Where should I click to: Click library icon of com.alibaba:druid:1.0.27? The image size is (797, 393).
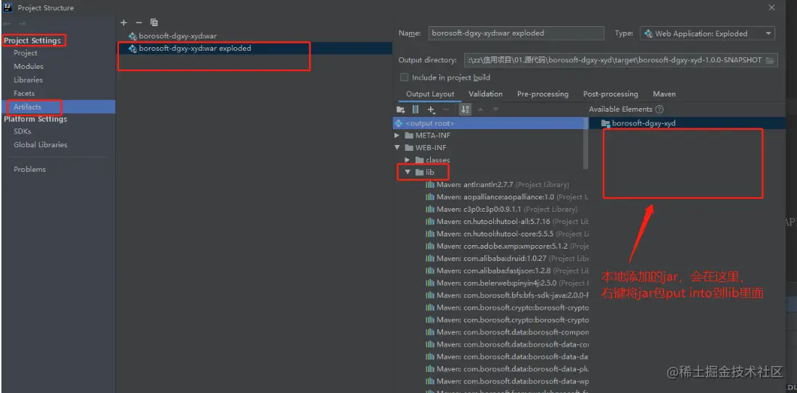click(429, 258)
